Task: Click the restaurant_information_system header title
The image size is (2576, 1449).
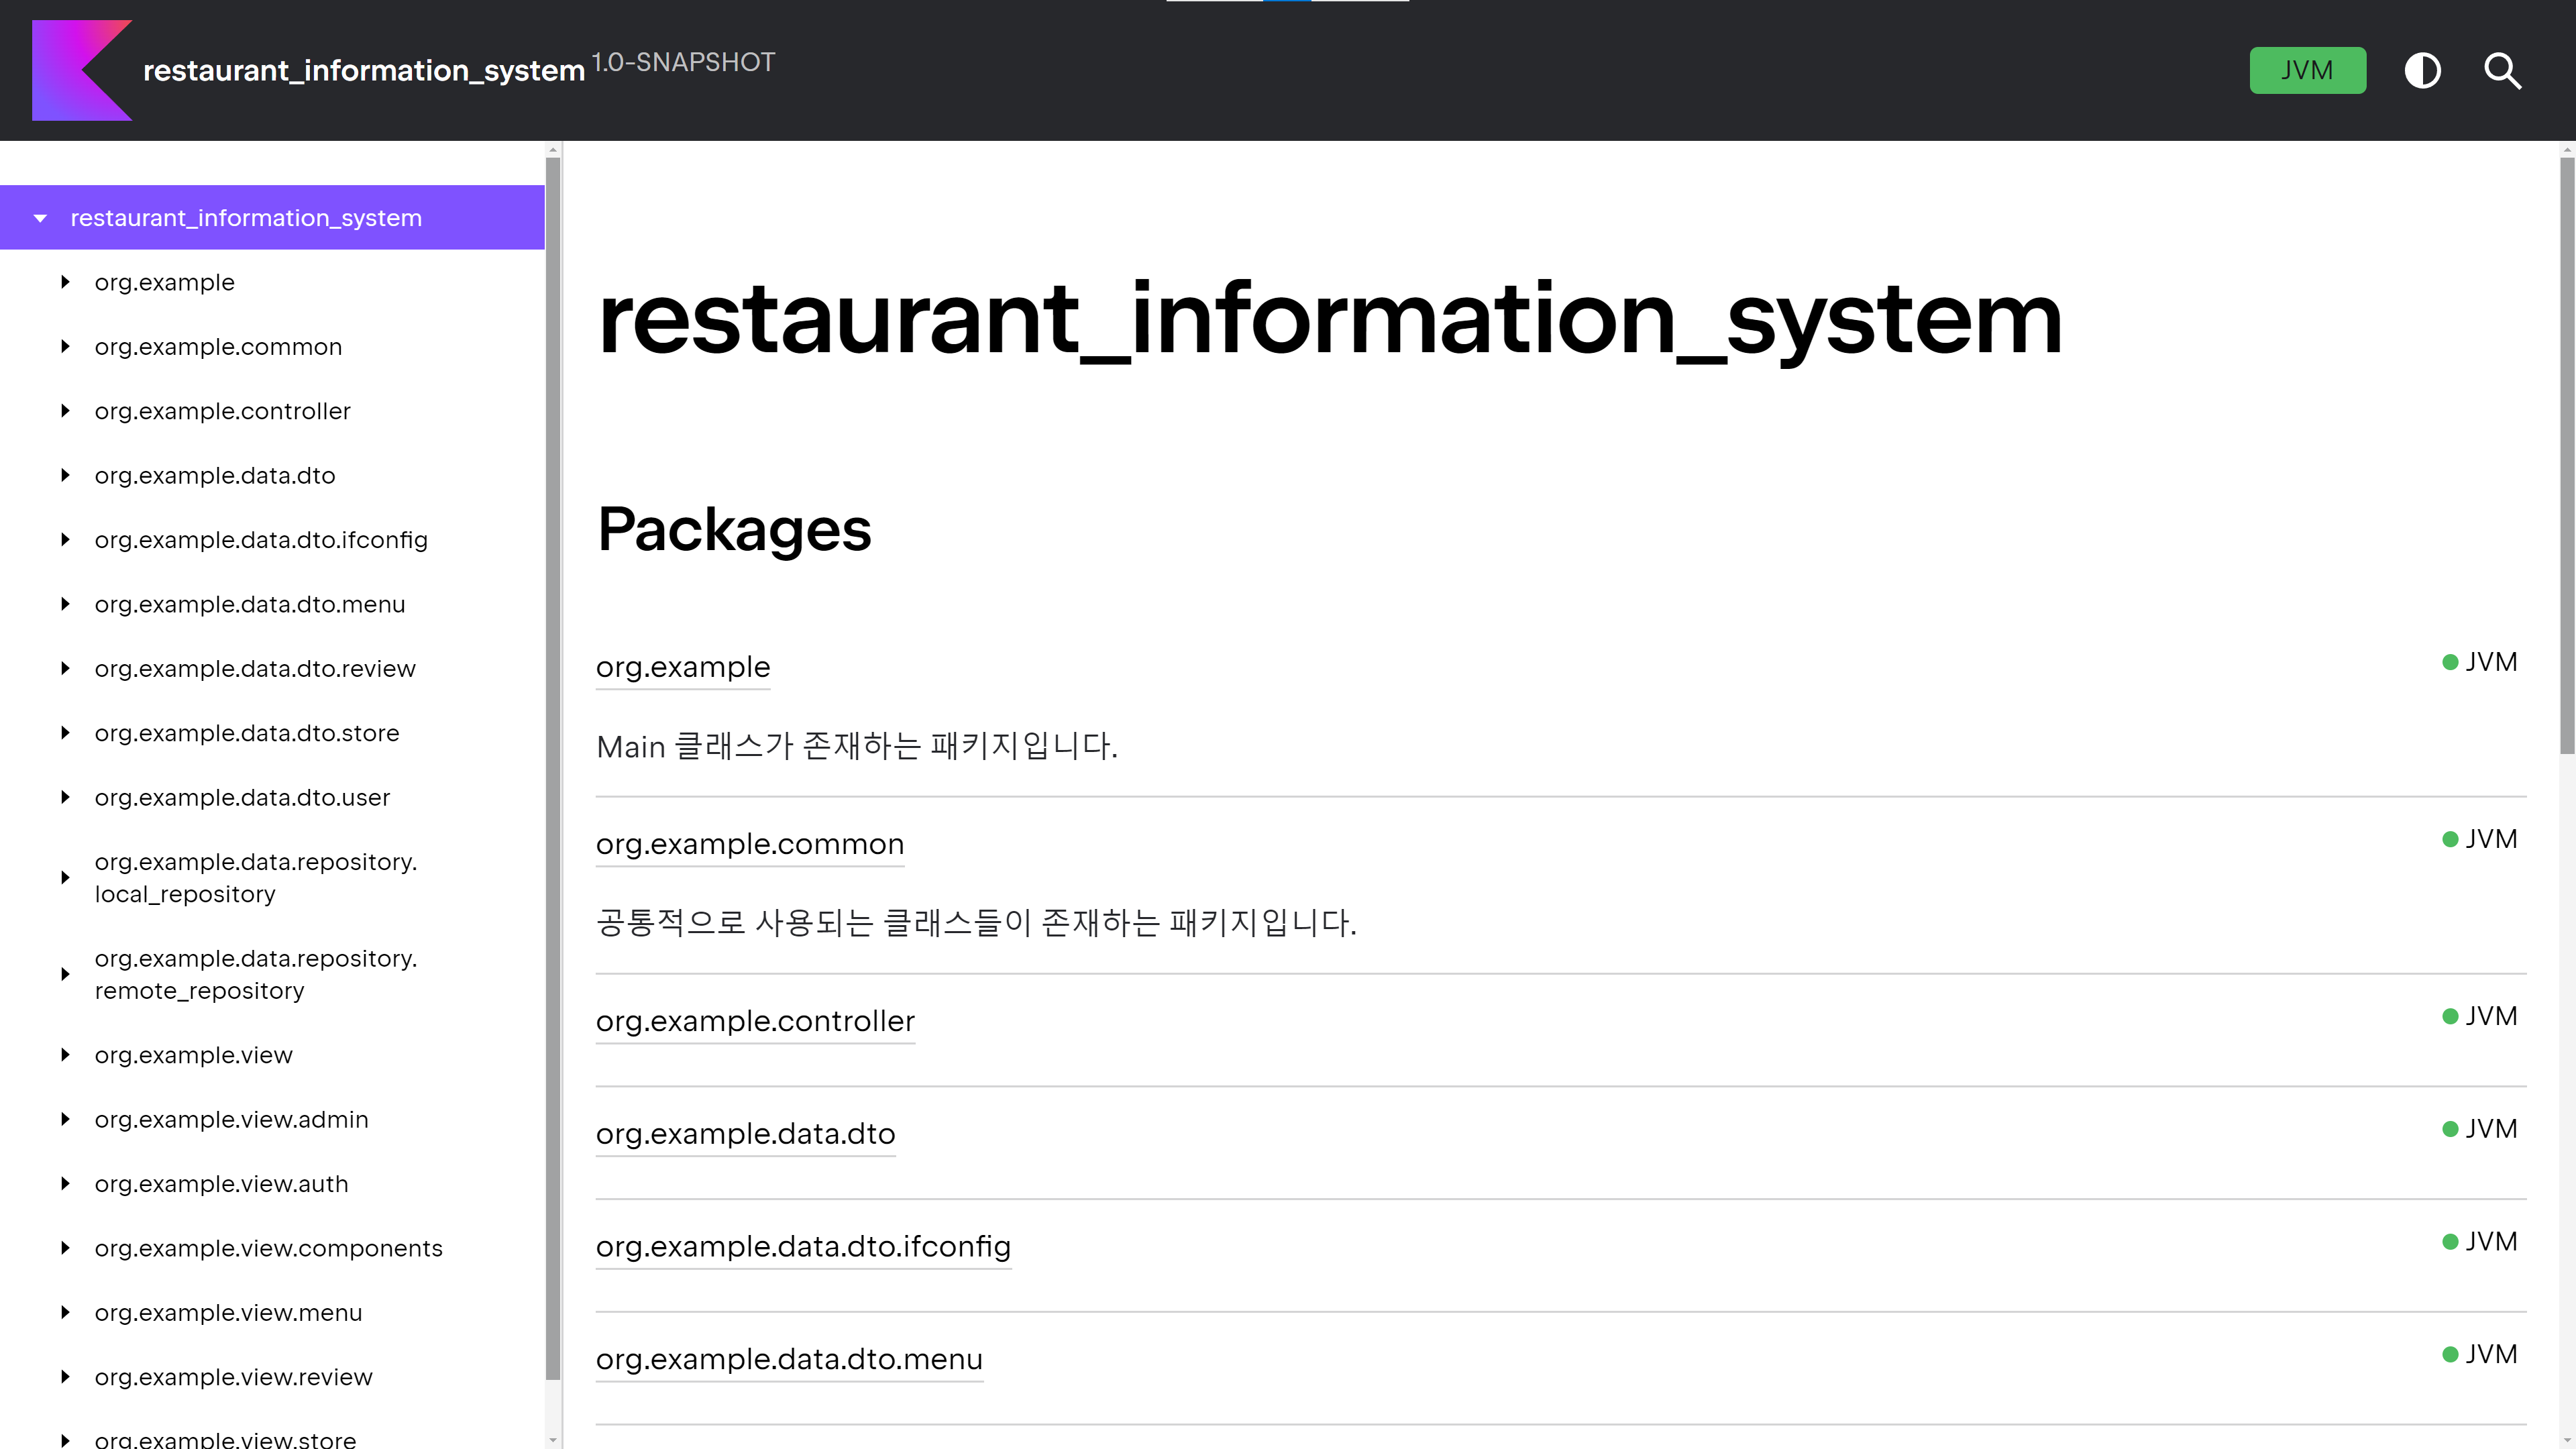Action: click(364, 71)
